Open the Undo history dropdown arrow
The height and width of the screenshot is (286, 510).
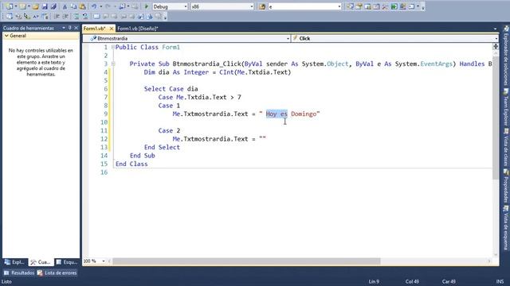101,6
